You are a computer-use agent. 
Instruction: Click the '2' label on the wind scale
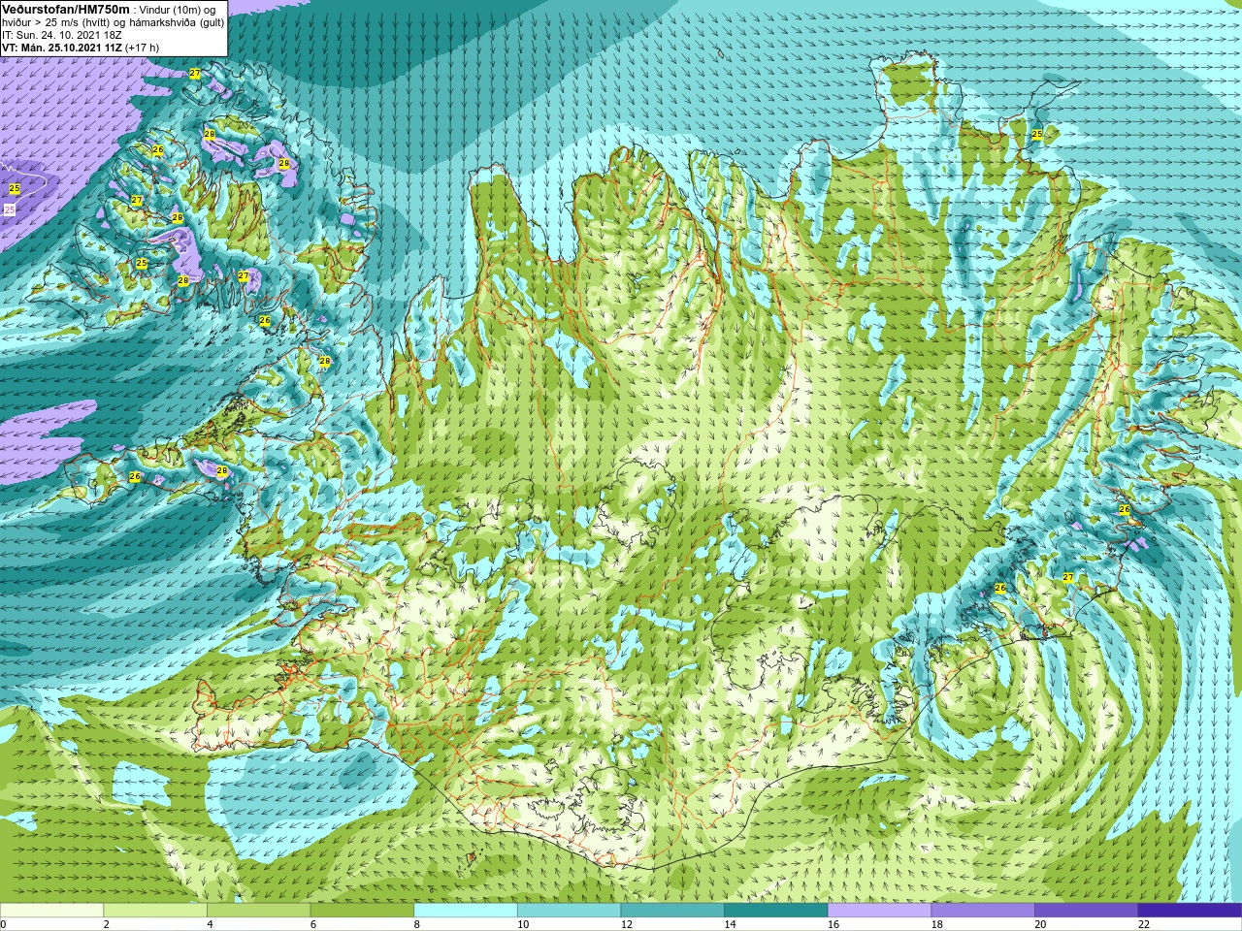[x=107, y=924]
